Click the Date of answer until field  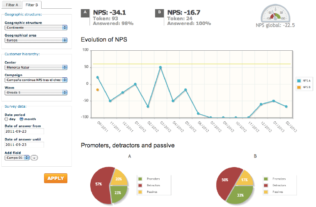(24, 145)
